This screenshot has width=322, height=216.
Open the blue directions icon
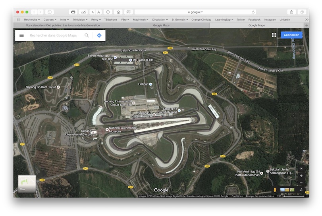[99, 35]
